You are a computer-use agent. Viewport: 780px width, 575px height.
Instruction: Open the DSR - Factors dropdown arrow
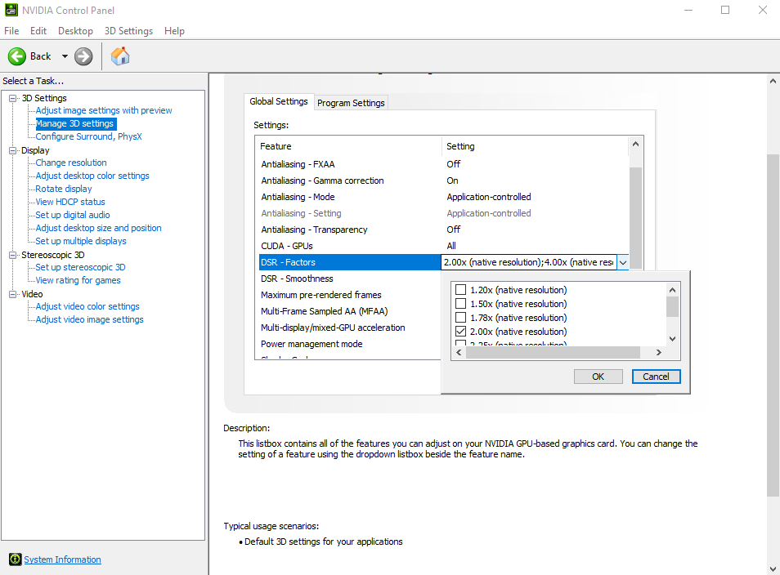[623, 262]
